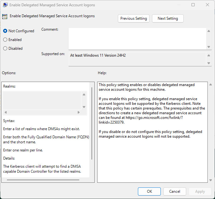Click the policy icon in the title bar

point(5,5)
